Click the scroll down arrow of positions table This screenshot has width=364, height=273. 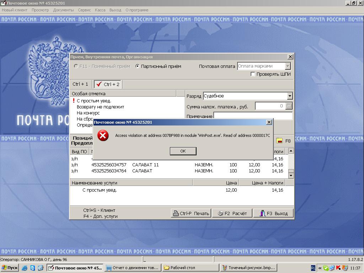pos(291,176)
